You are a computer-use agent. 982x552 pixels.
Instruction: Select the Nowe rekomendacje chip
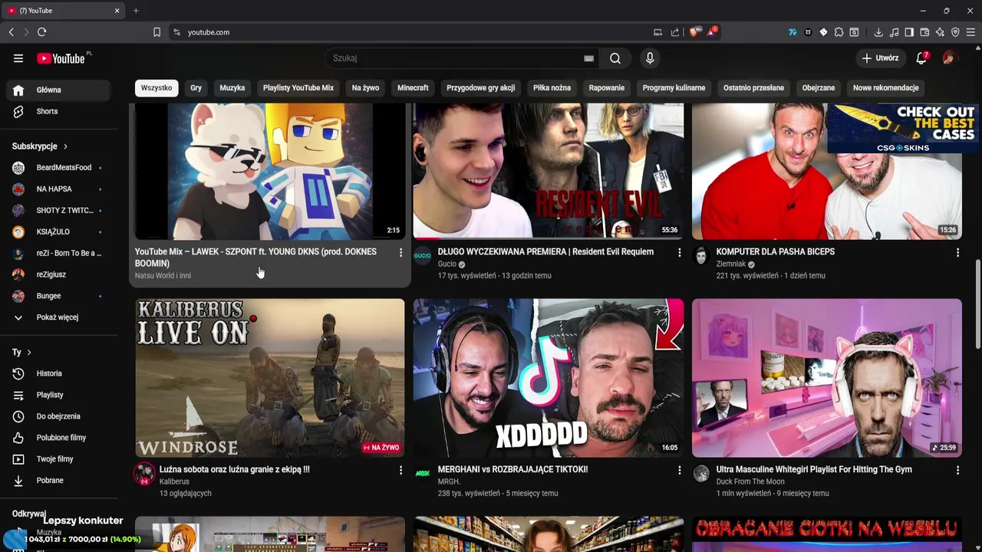[885, 88]
